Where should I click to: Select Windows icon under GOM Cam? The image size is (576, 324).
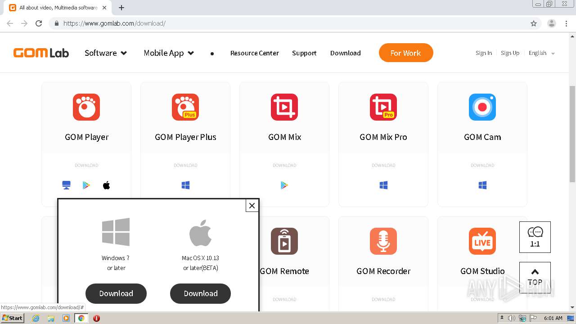pos(482,185)
